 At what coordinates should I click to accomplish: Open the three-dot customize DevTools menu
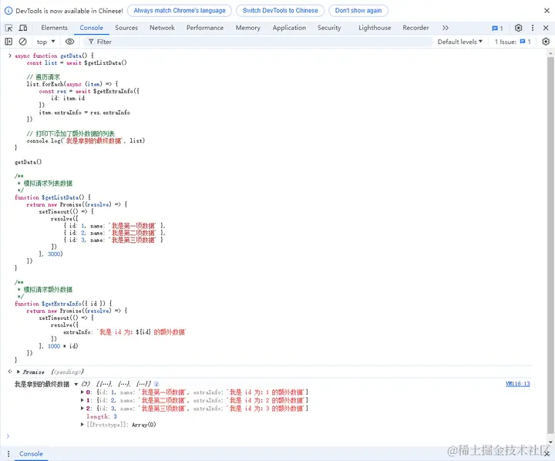point(533,28)
